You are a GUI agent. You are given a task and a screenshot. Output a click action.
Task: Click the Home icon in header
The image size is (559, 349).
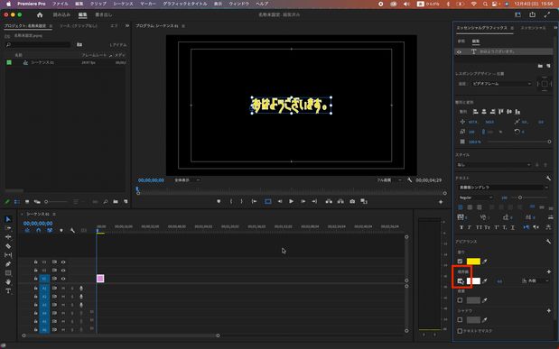(x=40, y=14)
